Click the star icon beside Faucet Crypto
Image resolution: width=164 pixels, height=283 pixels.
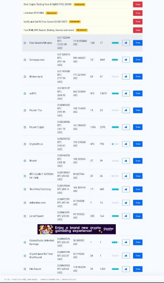(x=25, y=127)
